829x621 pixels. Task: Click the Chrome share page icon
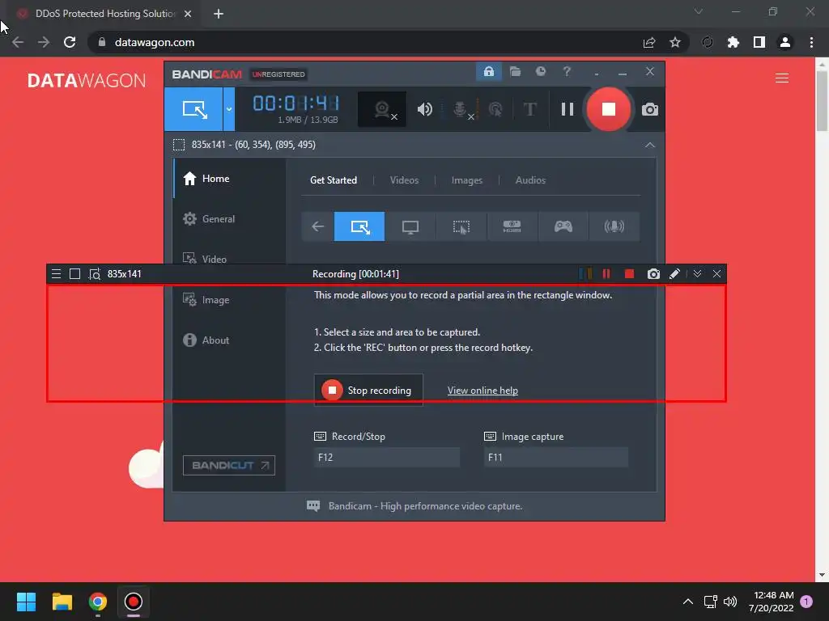(x=649, y=42)
